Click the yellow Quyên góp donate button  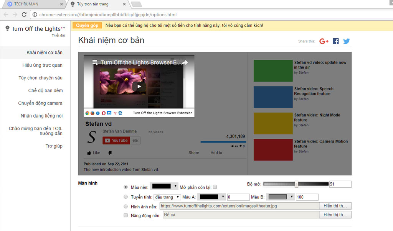pos(87,25)
